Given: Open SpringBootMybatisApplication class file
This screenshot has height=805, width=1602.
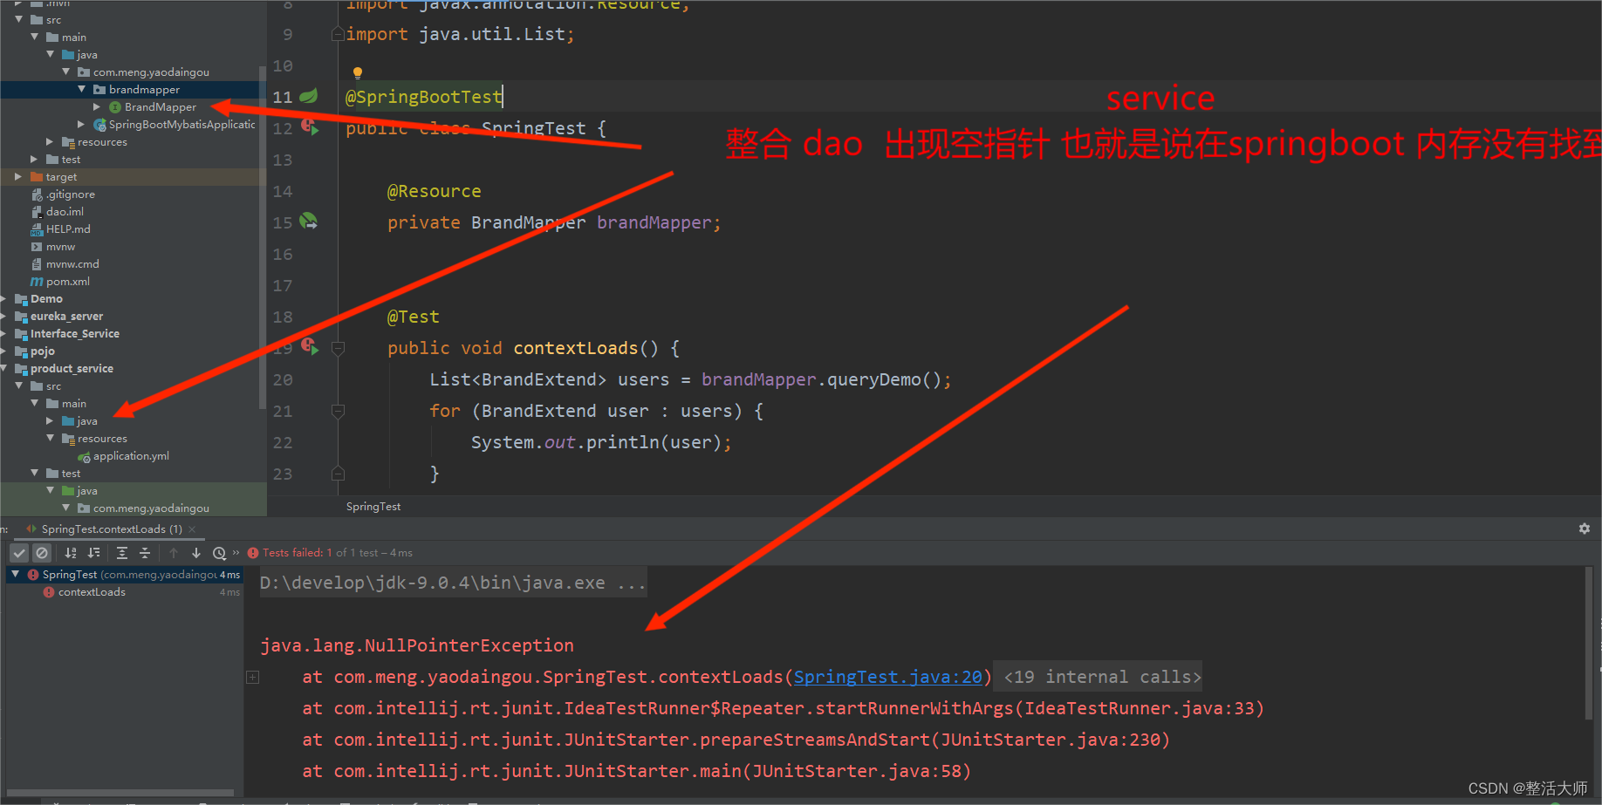Looking at the screenshot, I should (181, 125).
